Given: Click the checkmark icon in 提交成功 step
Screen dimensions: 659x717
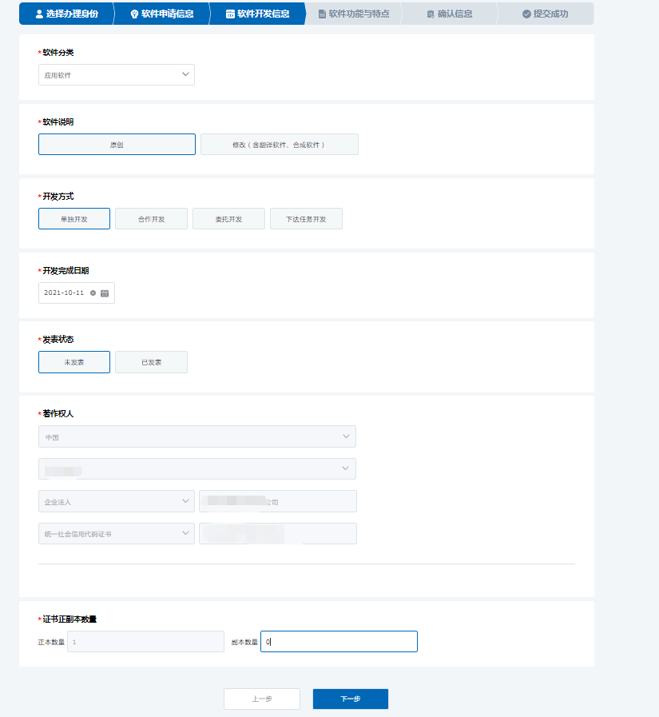Looking at the screenshot, I should pos(526,14).
